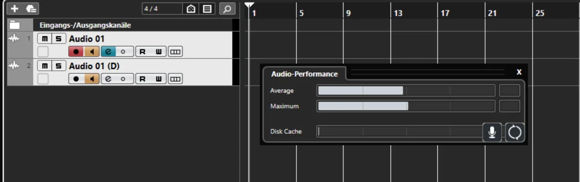Toggle the monitor speaker on Audio 01 (D)
This screenshot has height=182, width=580.
[92, 79]
